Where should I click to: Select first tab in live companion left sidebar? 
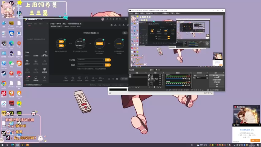tap(29, 24)
